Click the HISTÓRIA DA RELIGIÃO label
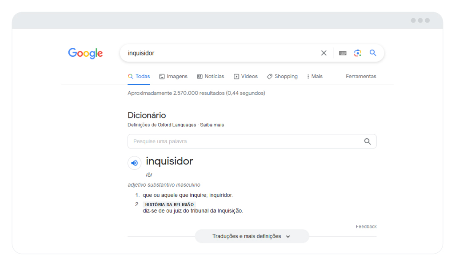The width and height of the screenshot is (455, 266). coord(169,204)
